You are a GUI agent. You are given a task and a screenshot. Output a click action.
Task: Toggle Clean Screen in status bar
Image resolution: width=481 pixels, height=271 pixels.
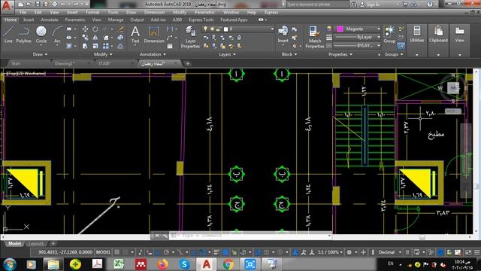468,252
